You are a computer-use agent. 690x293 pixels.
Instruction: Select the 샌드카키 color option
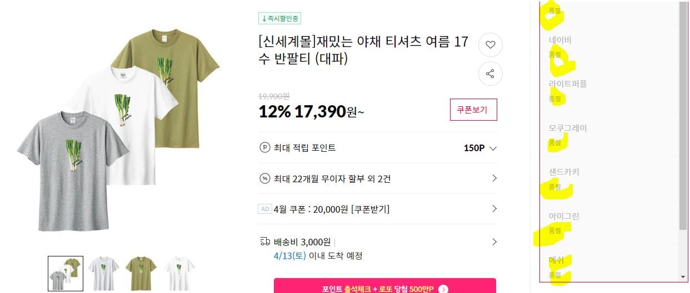pyautogui.click(x=609, y=179)
